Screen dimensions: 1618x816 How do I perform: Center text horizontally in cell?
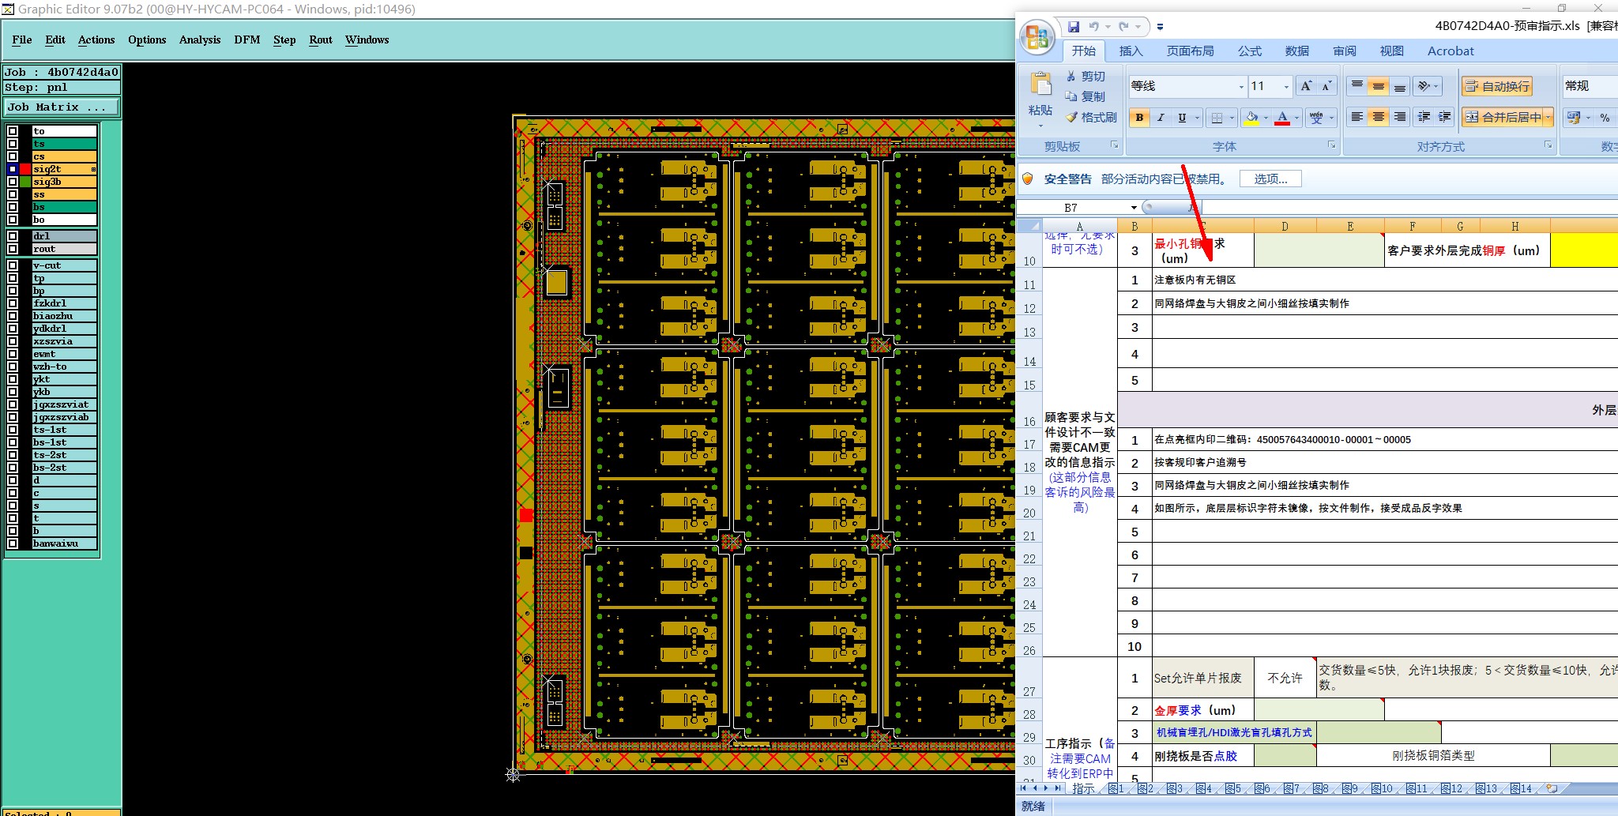(x=1378, y=117)
